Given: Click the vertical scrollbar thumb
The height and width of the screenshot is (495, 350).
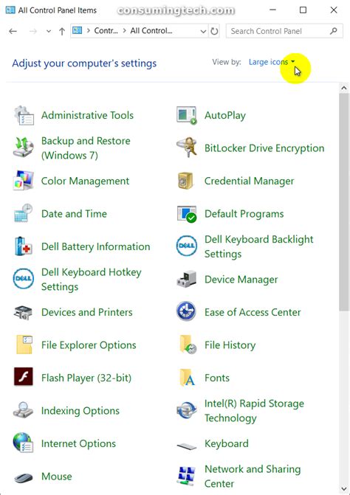Looking at the screenshot, I should 344,202.
